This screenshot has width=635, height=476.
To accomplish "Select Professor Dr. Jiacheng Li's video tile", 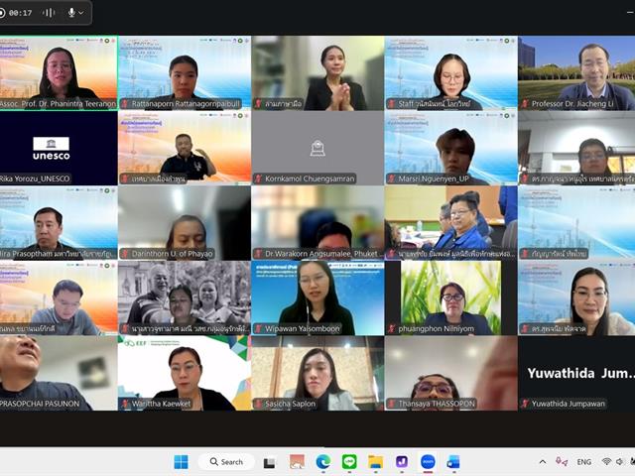I will coord(576,72).
